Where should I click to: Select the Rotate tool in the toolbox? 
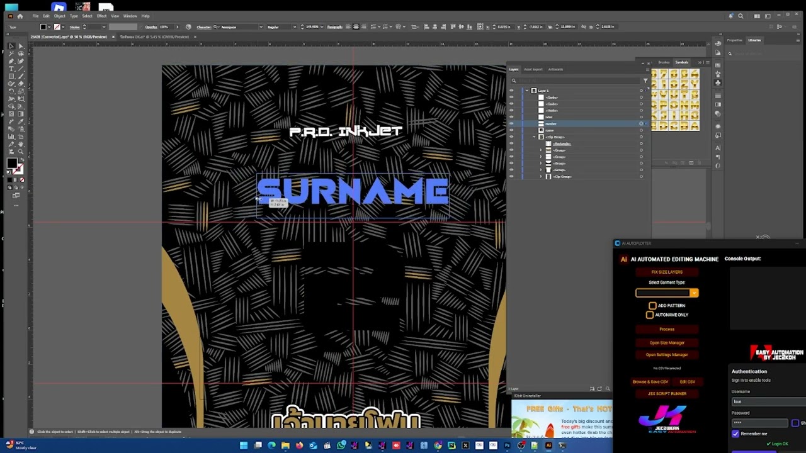coord(11,91)
